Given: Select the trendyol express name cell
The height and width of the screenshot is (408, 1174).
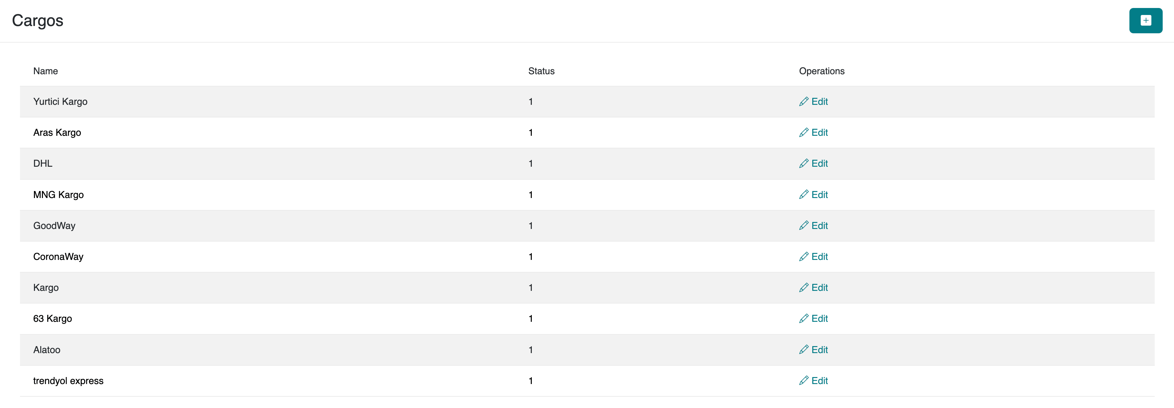Looking at the screenshot, I should coord(68,381).
